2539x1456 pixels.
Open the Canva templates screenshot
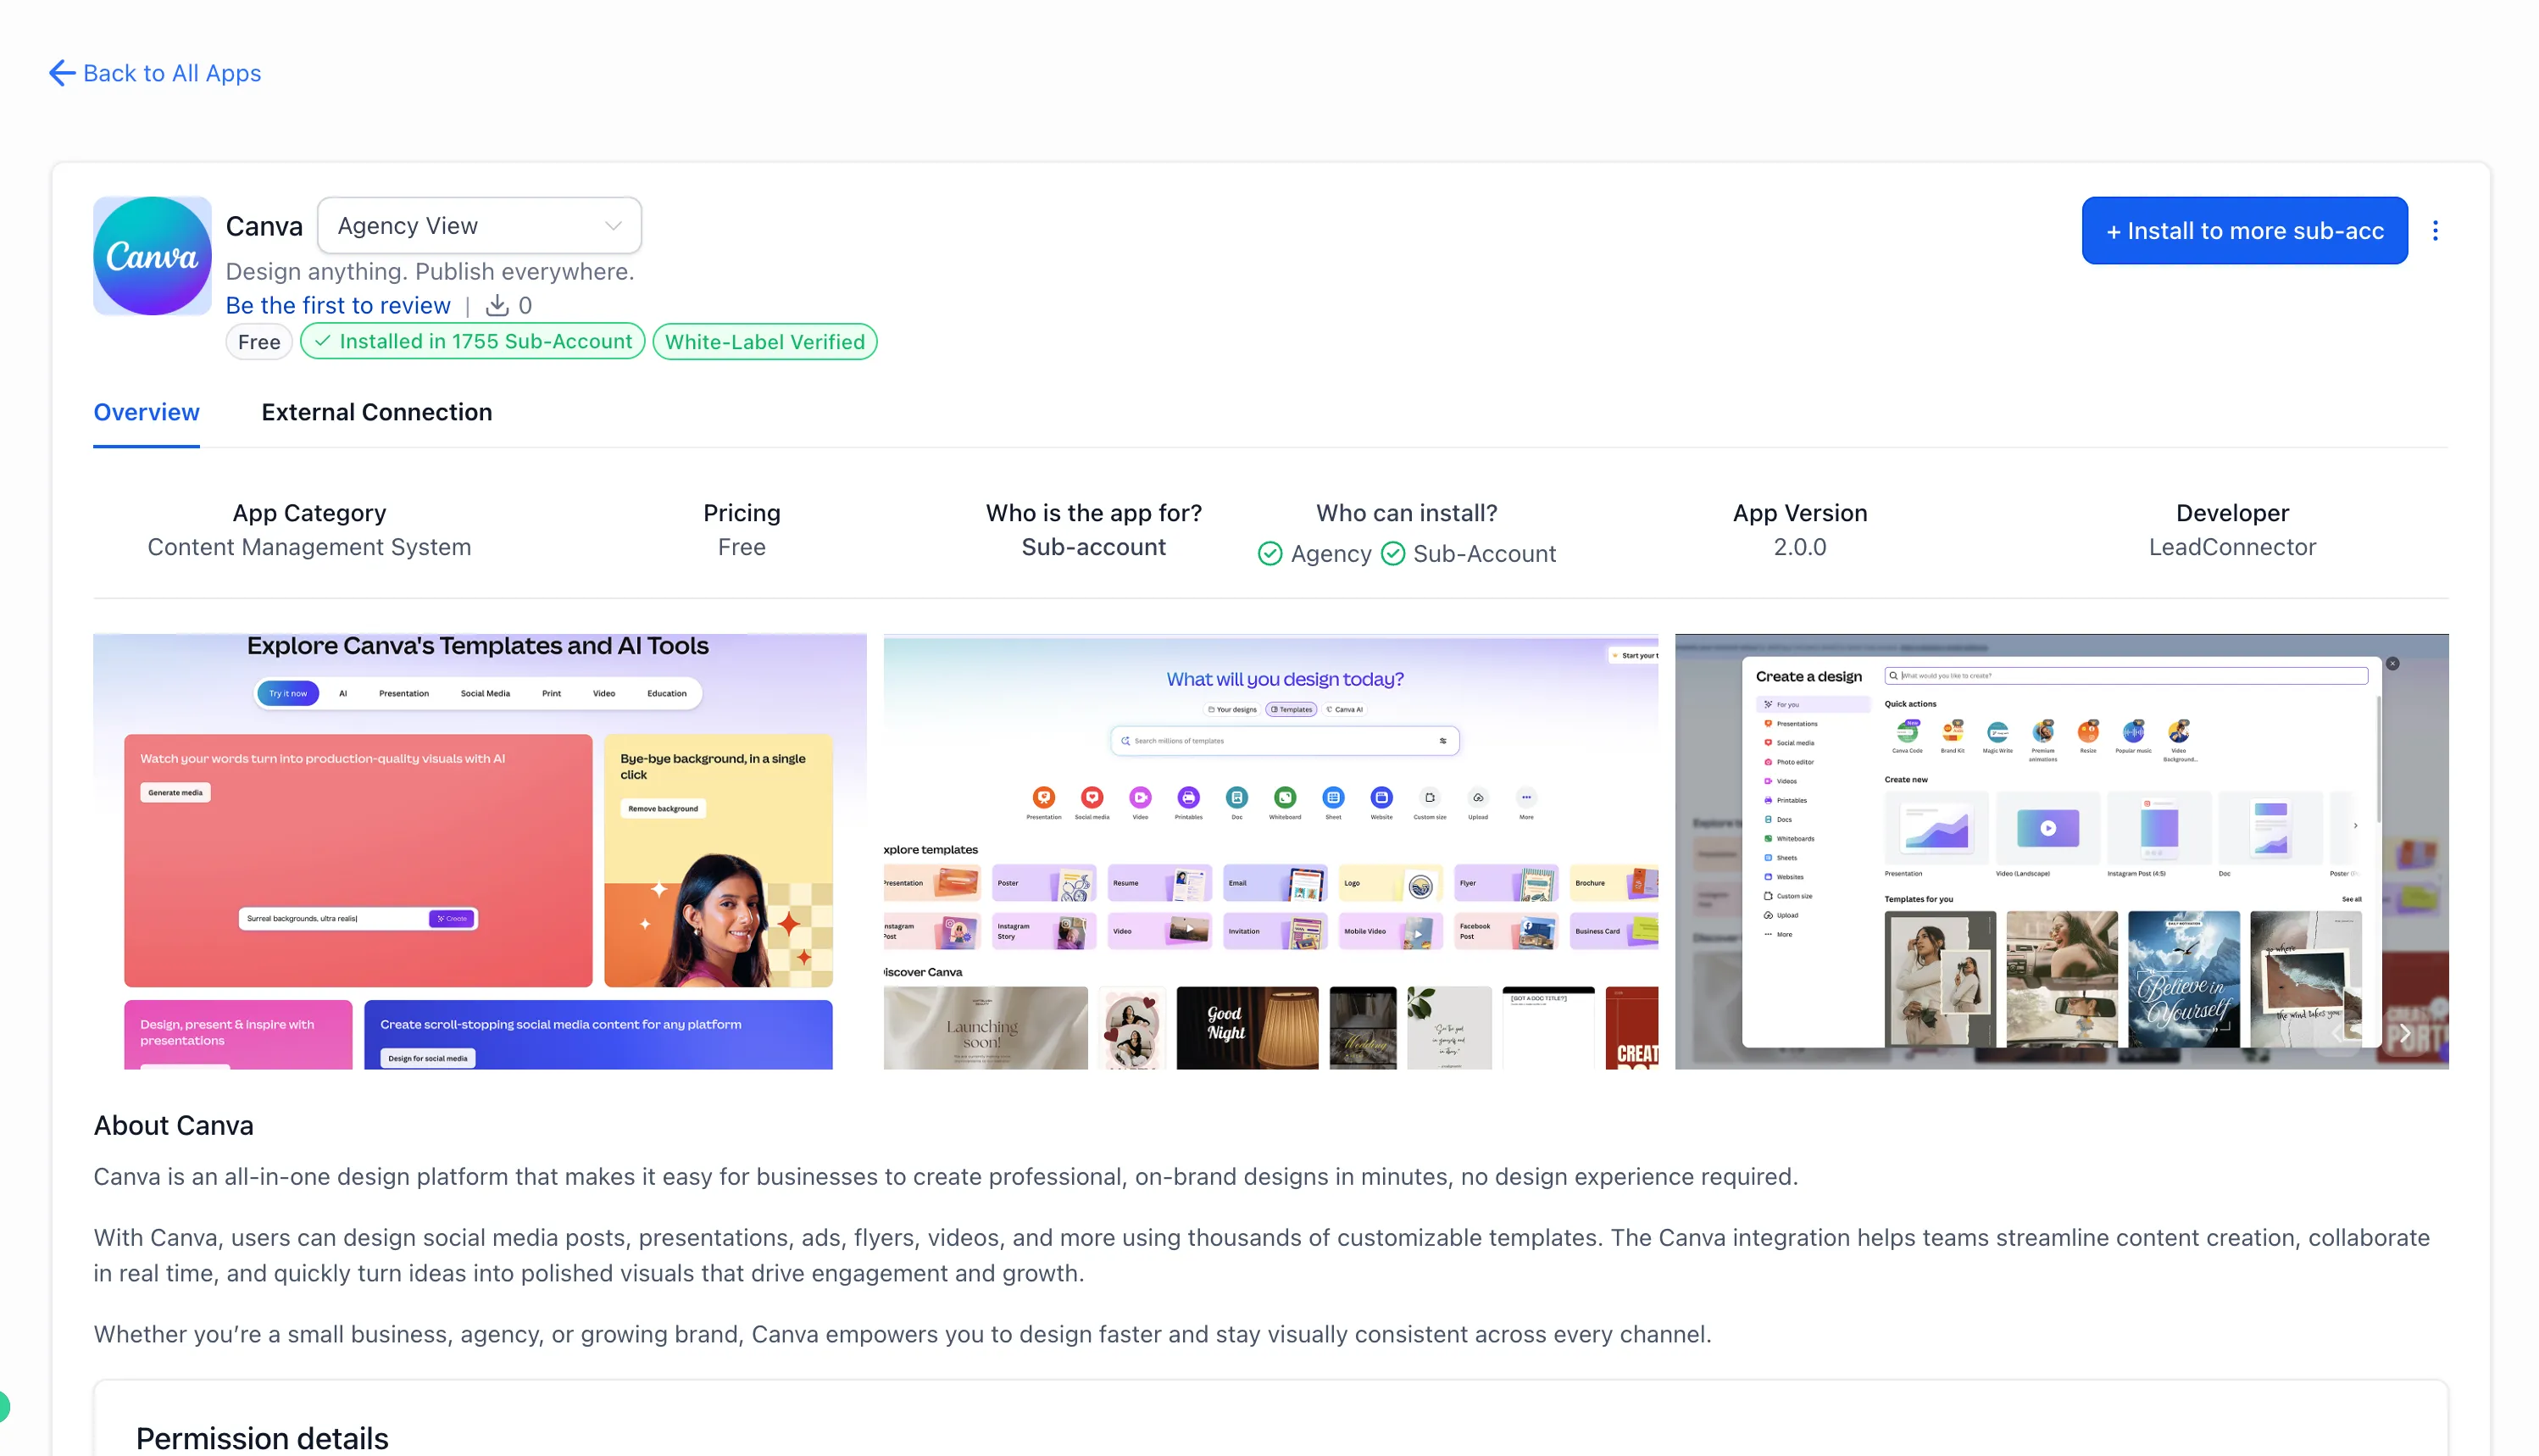click(x=479, y=850)
